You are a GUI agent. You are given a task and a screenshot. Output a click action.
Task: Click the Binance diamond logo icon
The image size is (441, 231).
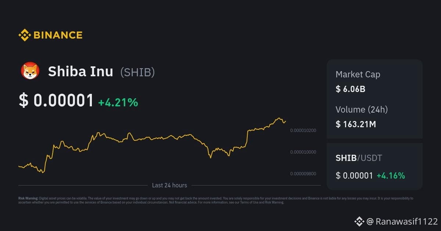click(x=25, y=35)
